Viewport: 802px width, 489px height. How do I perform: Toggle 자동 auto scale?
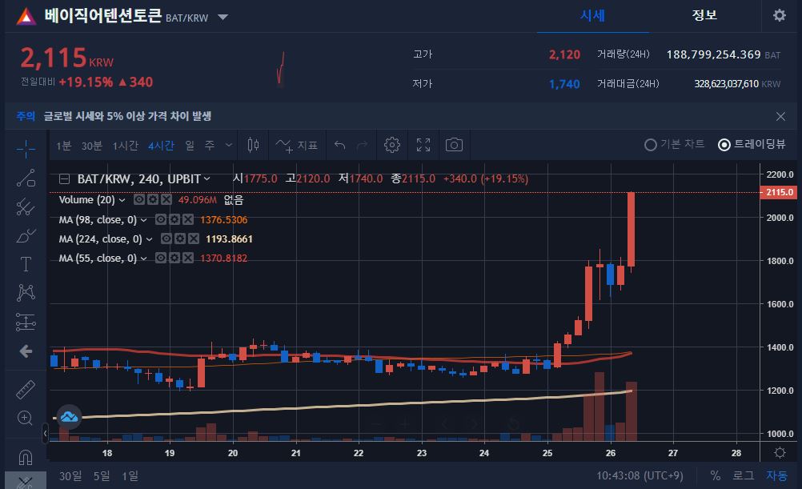pos(776,475)
